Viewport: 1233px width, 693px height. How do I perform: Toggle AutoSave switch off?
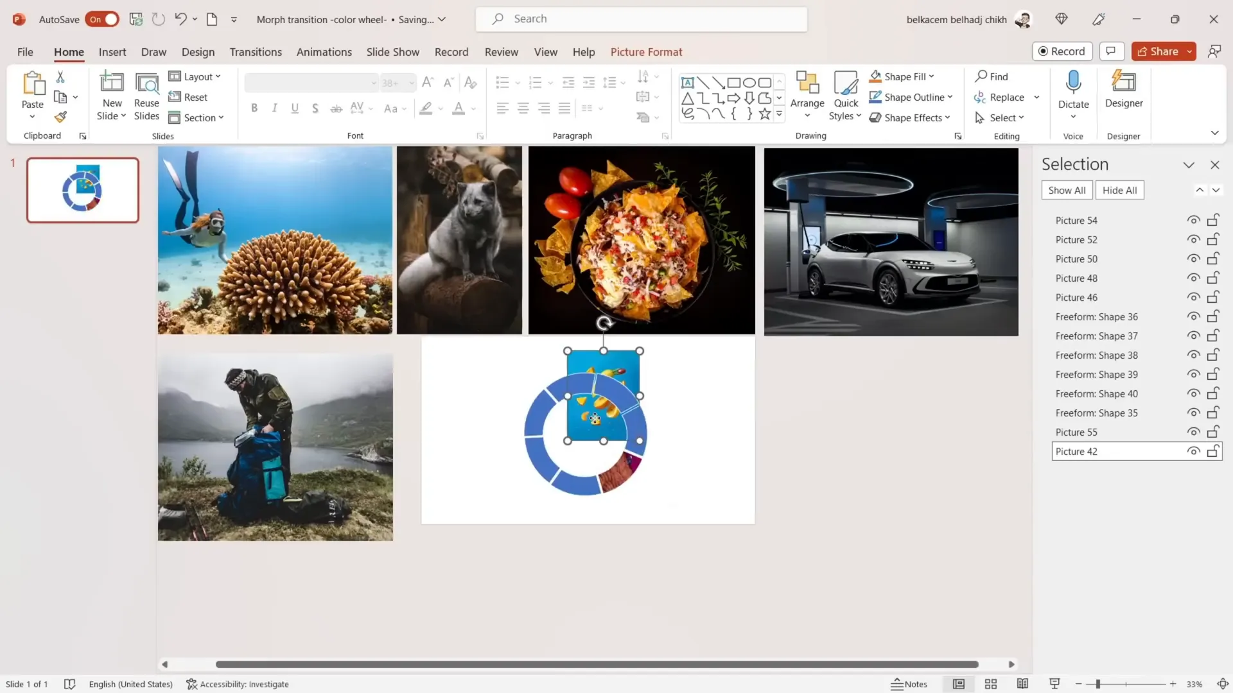(x=102, y=19)
